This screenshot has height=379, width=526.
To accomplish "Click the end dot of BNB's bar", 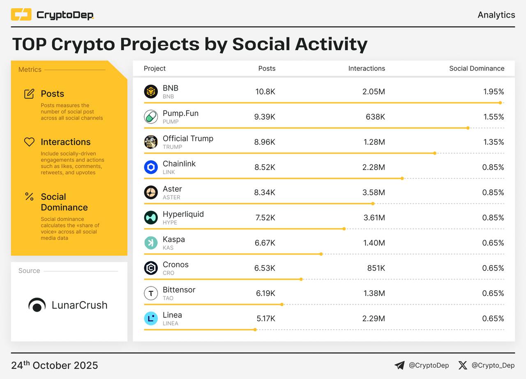I will [500, 103].
